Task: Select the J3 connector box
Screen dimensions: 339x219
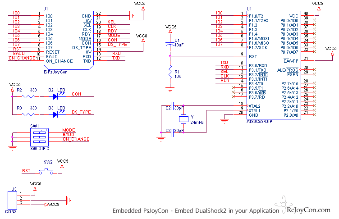Action: point(12,200)
